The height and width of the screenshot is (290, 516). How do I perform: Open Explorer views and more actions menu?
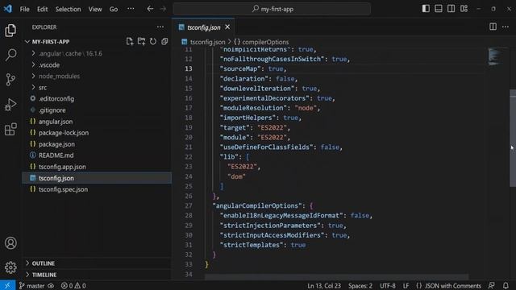[x=160, y=27]
